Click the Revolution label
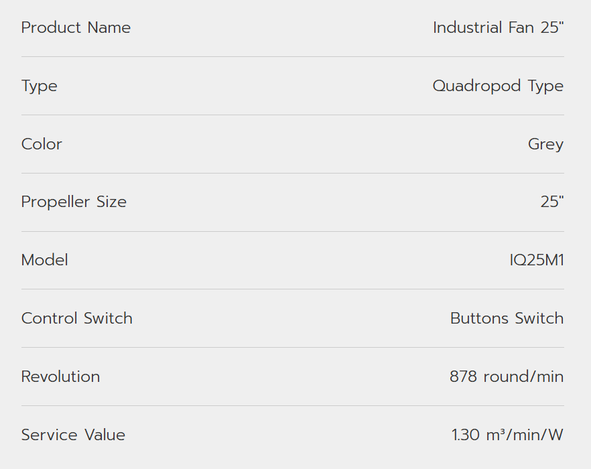The image size is (591, 469). (x=60, y=377)
